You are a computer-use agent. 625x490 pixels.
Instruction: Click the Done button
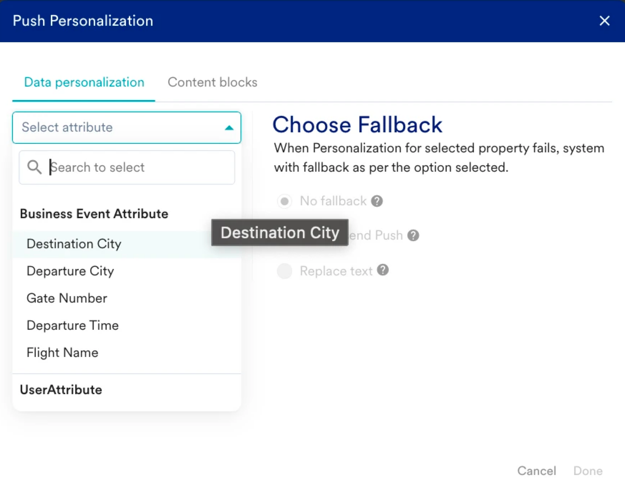[x=588, y=471]
